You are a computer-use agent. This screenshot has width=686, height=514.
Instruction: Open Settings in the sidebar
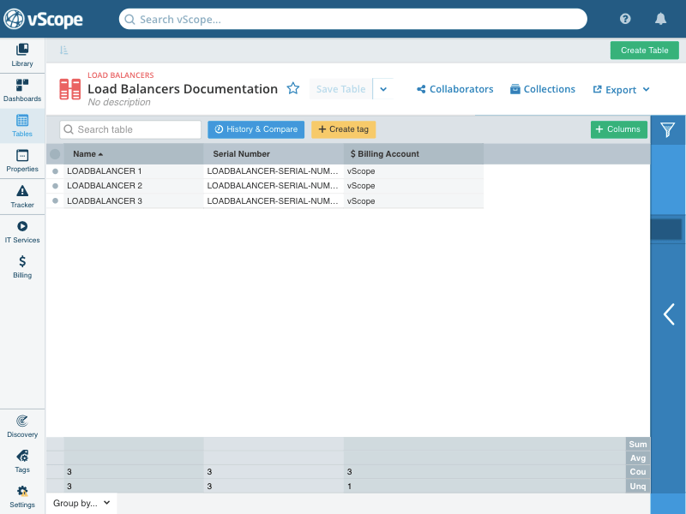[22, 497]
